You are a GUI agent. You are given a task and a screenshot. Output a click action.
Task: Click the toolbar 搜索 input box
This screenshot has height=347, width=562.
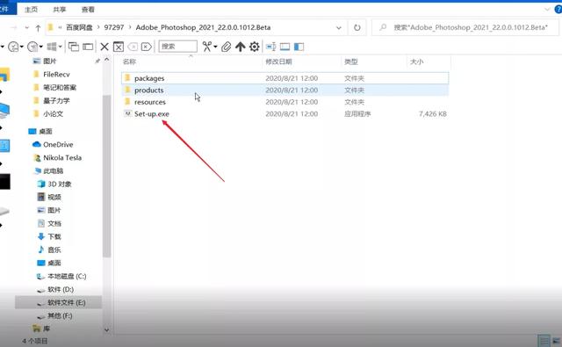pyautogui.click(x=177, y=47)
